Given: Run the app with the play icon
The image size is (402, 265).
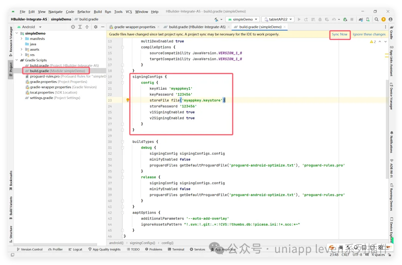Looking at the screenshot, I should click(299, 19).
